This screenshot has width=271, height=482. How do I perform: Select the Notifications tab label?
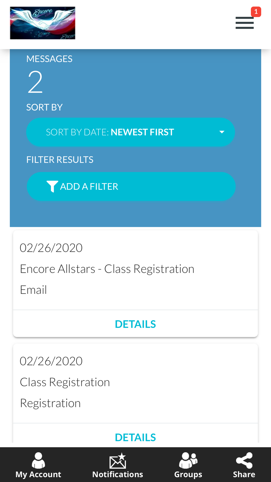point(118,474)
